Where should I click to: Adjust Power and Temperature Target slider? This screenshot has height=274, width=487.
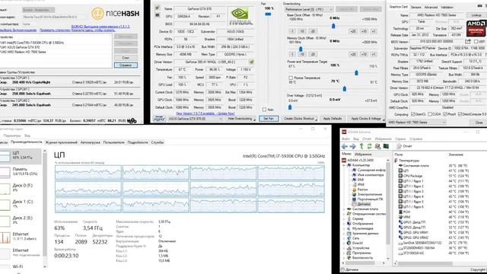click(356, 73)
